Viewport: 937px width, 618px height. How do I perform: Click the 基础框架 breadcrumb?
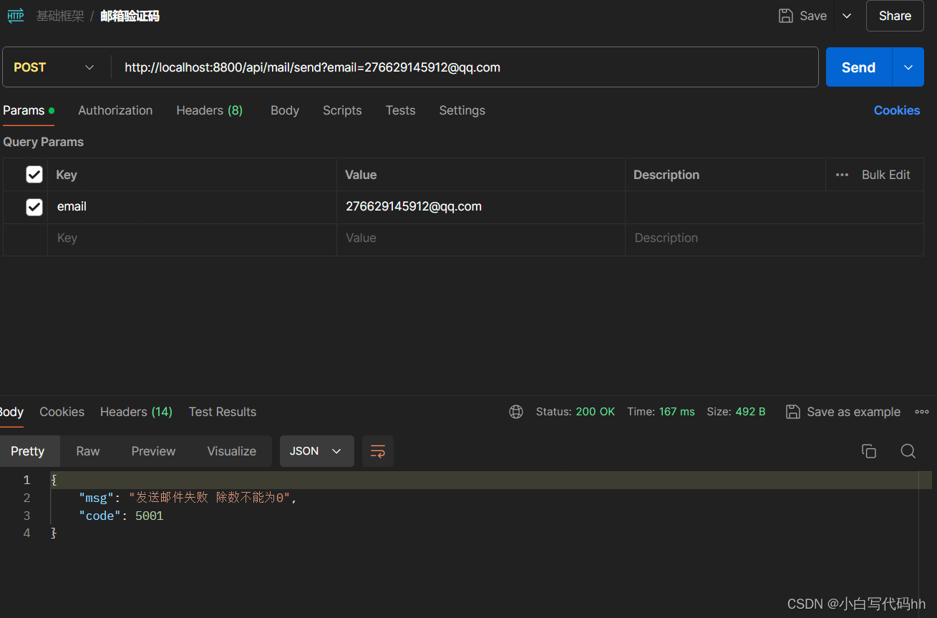point(60,16)
